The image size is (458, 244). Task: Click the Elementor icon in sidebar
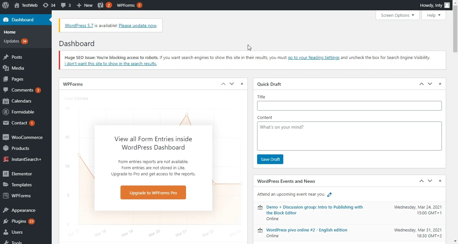(x=6, y=174)
